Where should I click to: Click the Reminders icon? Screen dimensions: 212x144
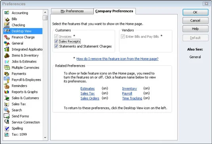(7, 86)
